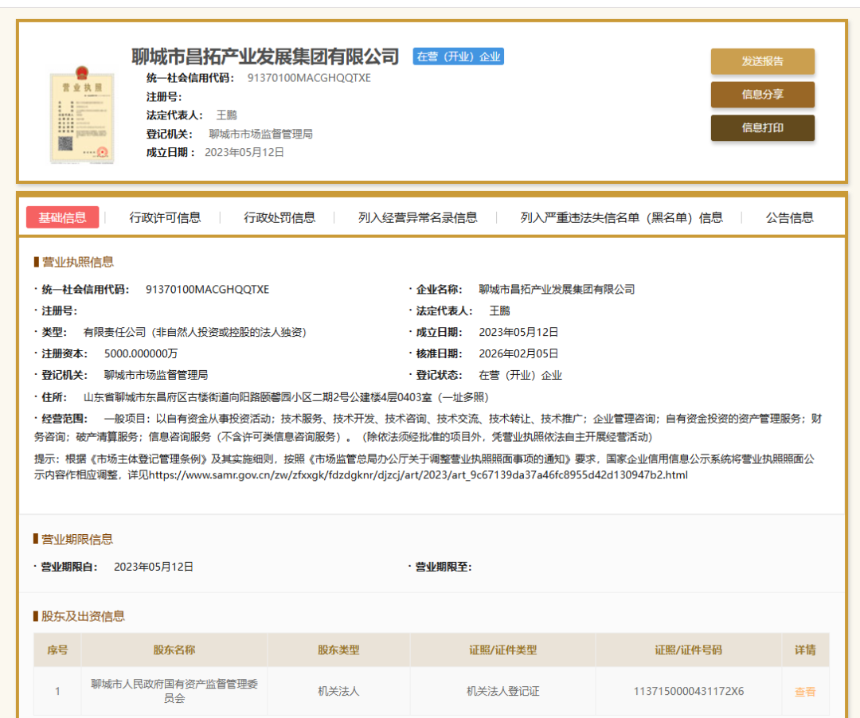Click the 在营（开业）企业 status badge
Viewport: 860px width, 718px height.
coord(457,56)
